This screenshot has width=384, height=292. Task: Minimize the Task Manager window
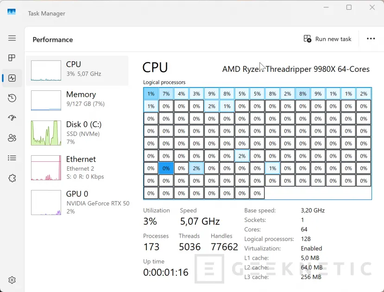(x=326, y=7)
